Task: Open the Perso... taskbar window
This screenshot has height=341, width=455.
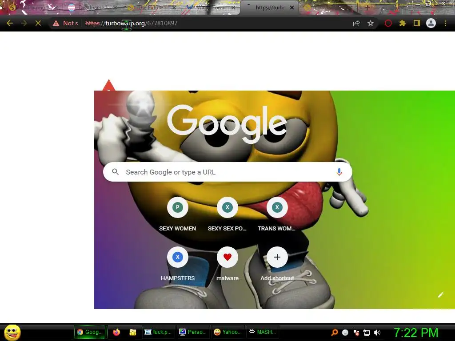Action: [193, 332]
